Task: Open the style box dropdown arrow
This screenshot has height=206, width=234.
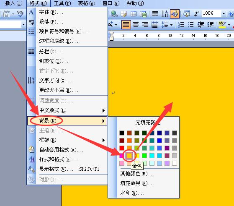Action: point(23,24)
